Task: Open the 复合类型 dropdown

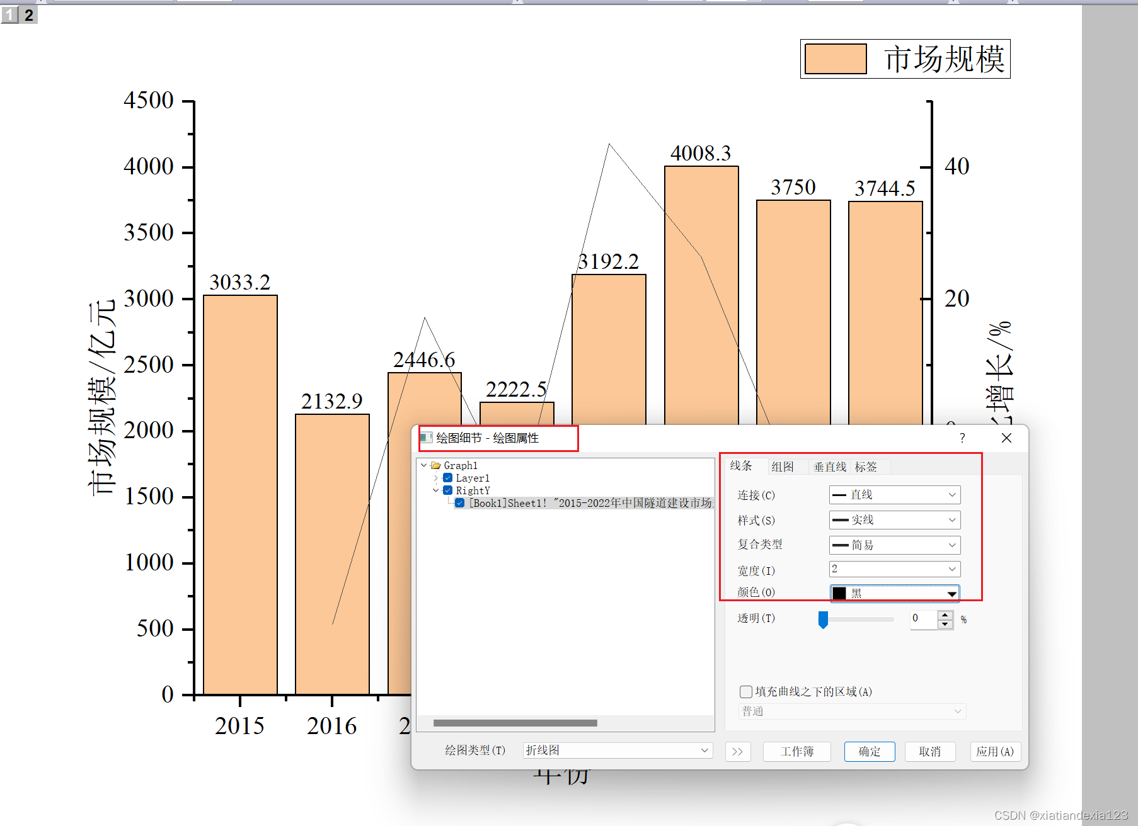Action: tap(895, 545)
